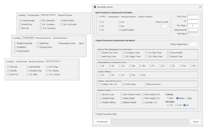Select the Fx loading radio button

[100, 22]
